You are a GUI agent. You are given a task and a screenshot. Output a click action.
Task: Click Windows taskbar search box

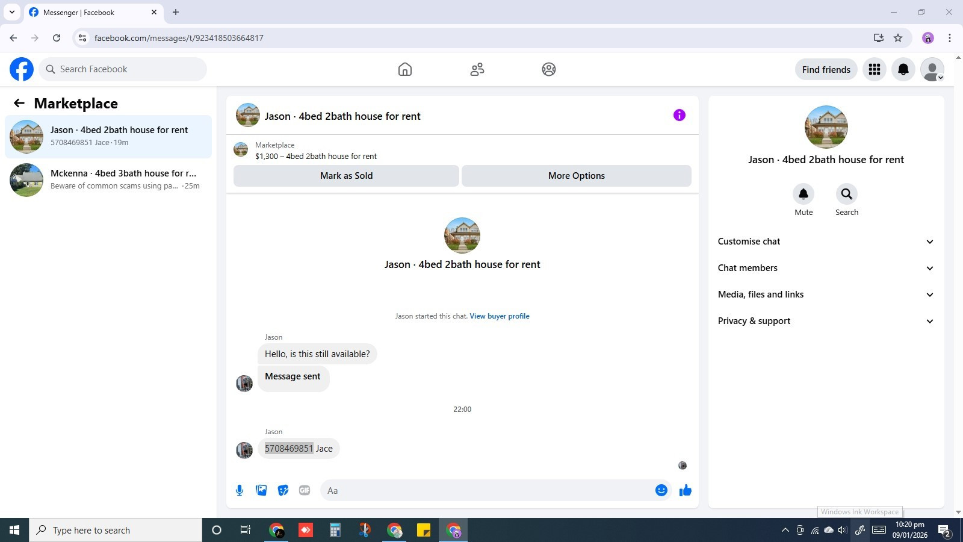pos(116,530)
